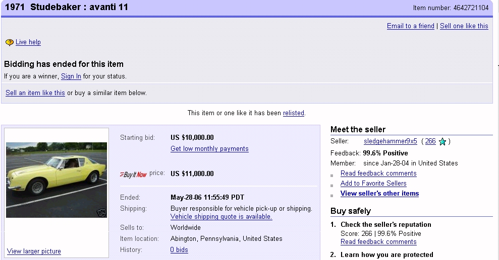This screenshot has width=499, height=260.
Task: Click the teal feedback star icon
Action: pyautogui.click(x=442, y=142)
